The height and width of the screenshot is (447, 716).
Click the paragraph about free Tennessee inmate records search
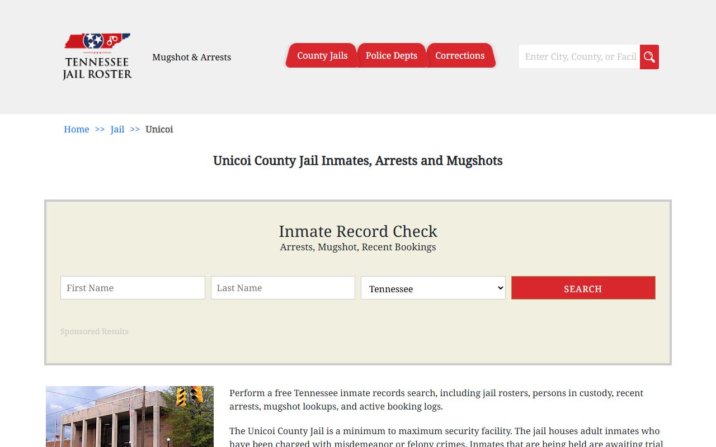point(436,400)
